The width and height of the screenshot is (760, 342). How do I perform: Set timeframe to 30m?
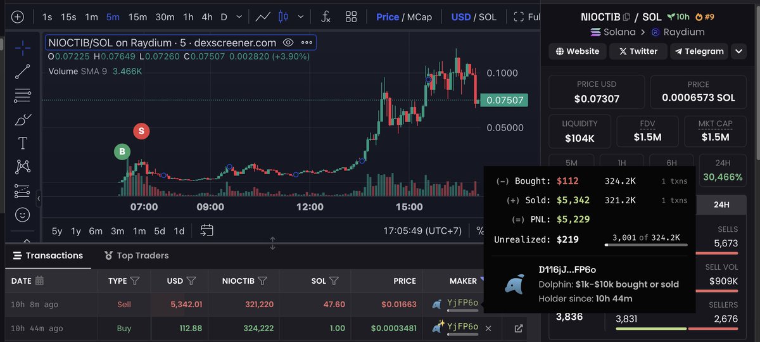tap(165, 17)
